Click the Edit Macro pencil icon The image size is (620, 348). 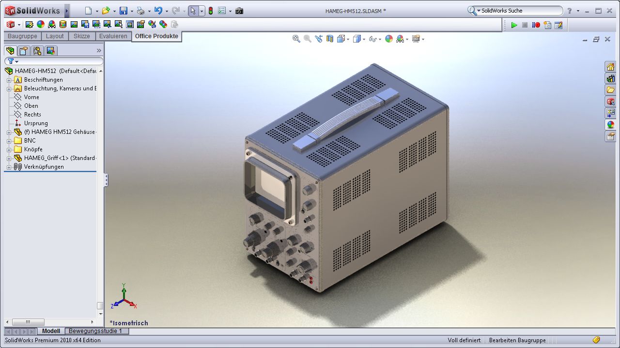558,25
